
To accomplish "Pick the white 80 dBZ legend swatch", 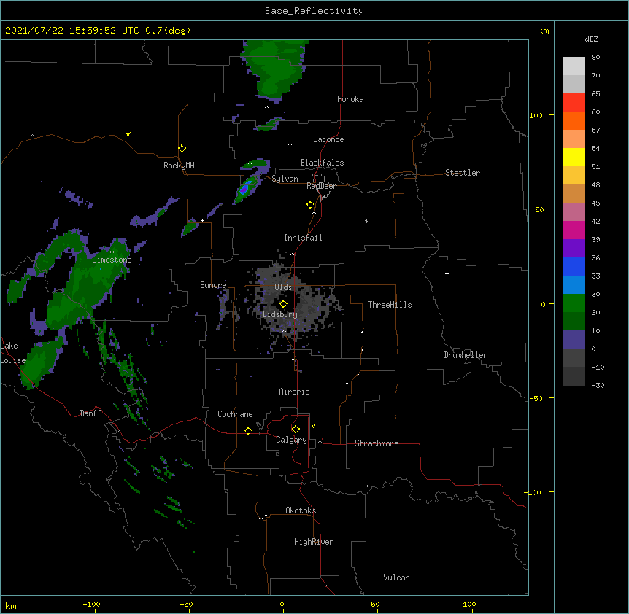I will tap(574, 66).
